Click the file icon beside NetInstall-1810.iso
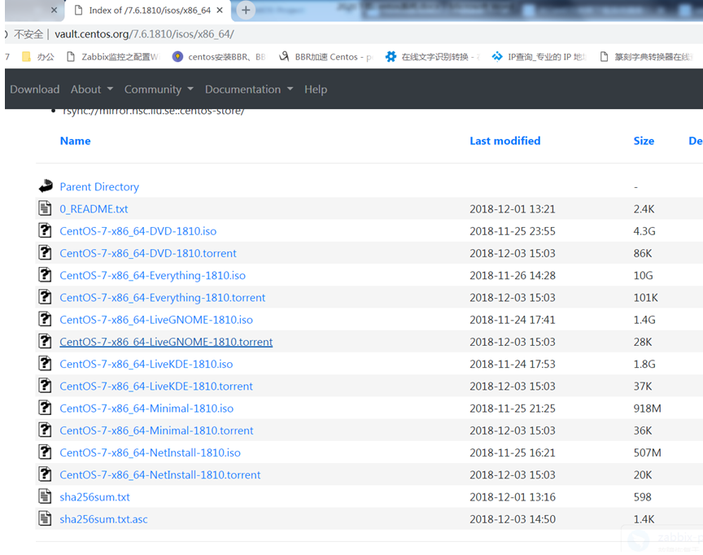 [45, 452]
